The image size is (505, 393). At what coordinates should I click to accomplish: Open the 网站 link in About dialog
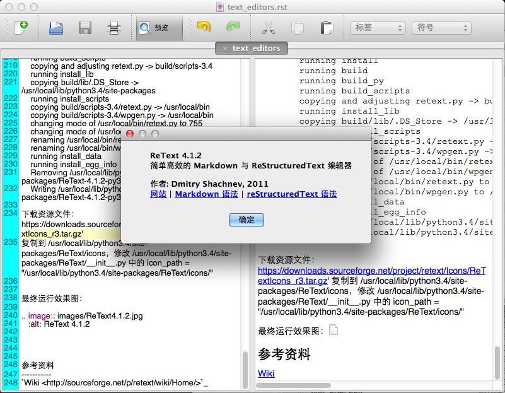tap(158, 194)
